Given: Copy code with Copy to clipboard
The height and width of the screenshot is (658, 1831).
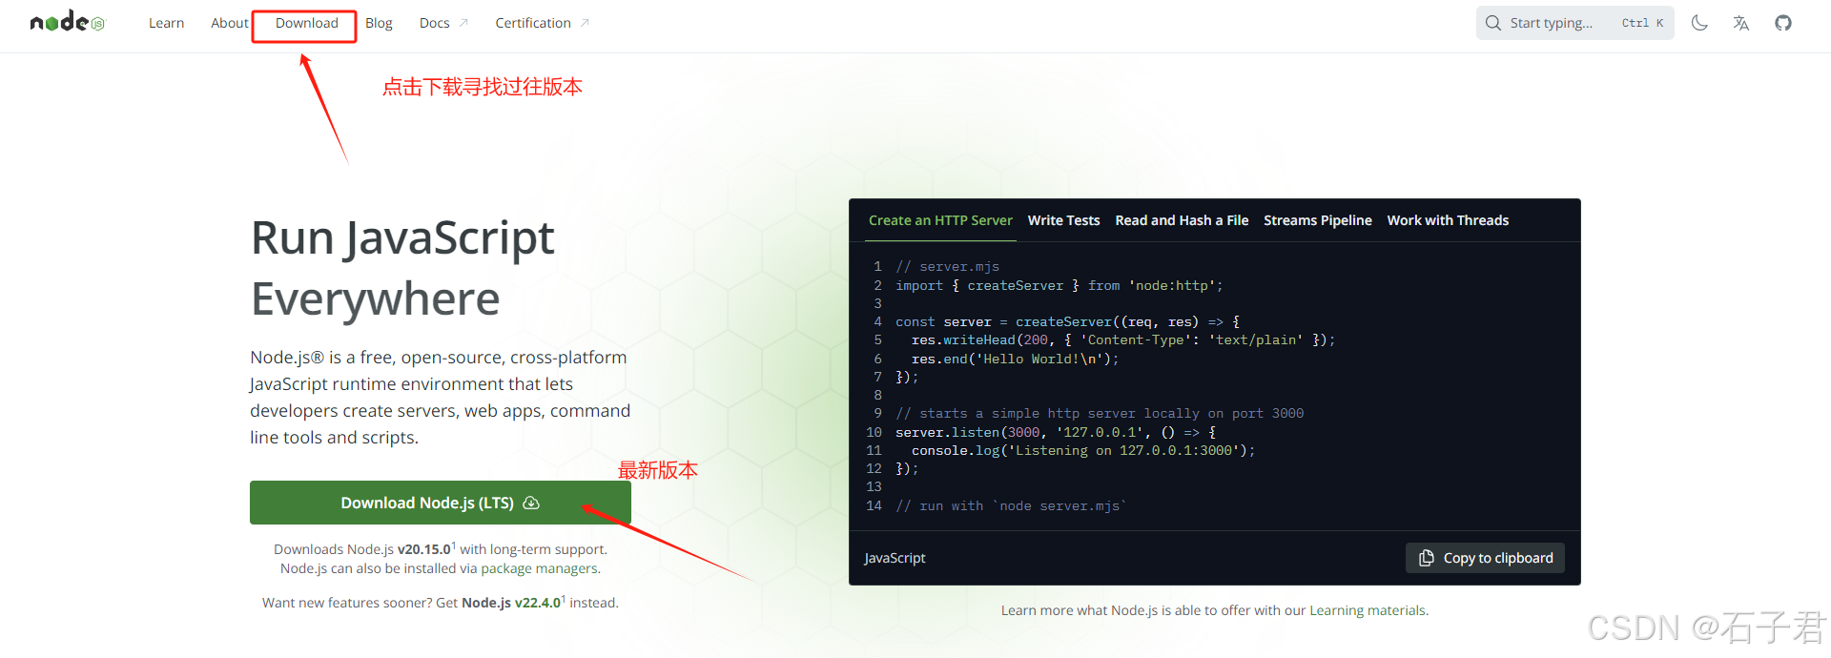Looking at the screenshot, I should 1485,558.
